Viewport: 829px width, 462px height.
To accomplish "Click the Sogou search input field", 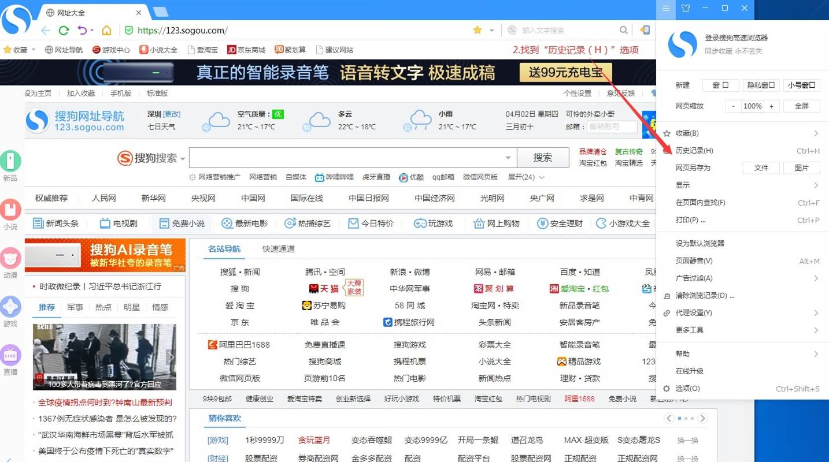I will click(347, 158).
